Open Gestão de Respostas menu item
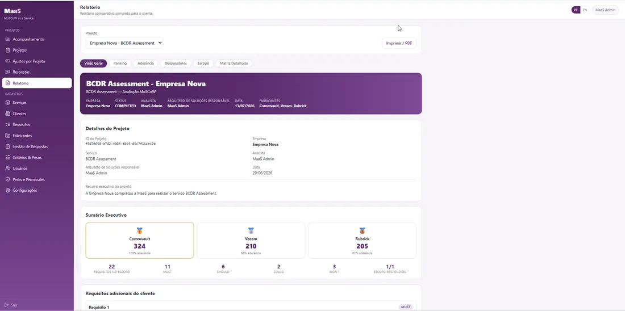The width and height of the screenshot is (625, 311). (37, 146)
